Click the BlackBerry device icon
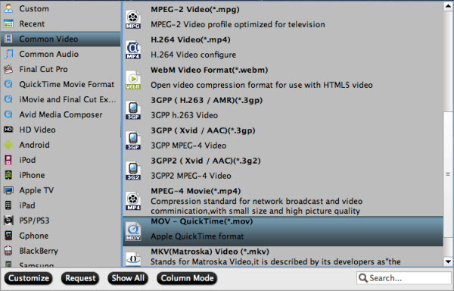The image size is (454, 291). [x=8, y=250]
